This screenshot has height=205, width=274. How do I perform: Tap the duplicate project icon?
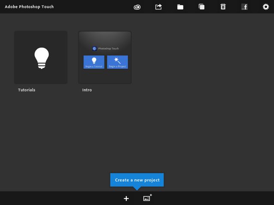(x=202, y=7)
